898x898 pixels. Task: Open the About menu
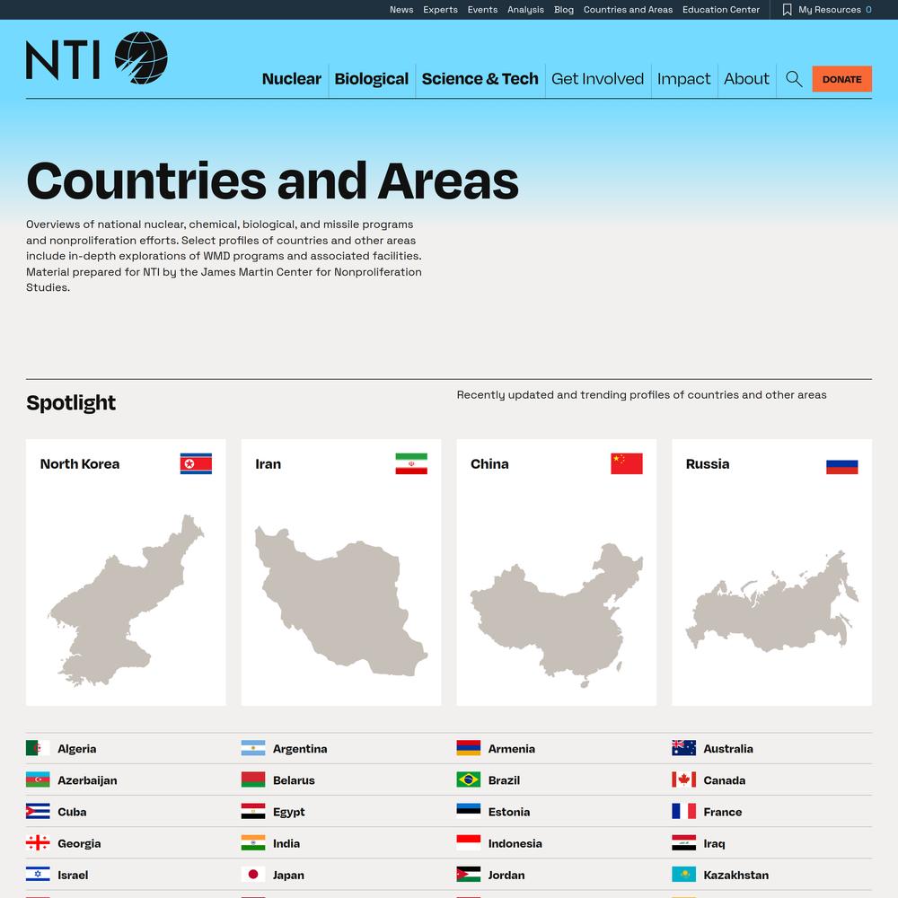coord(746,79)
